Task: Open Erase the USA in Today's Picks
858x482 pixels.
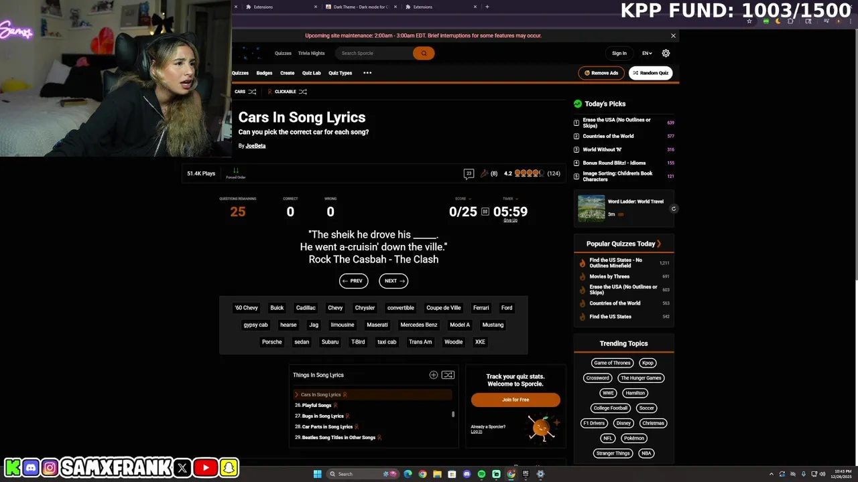Action: 617,123
